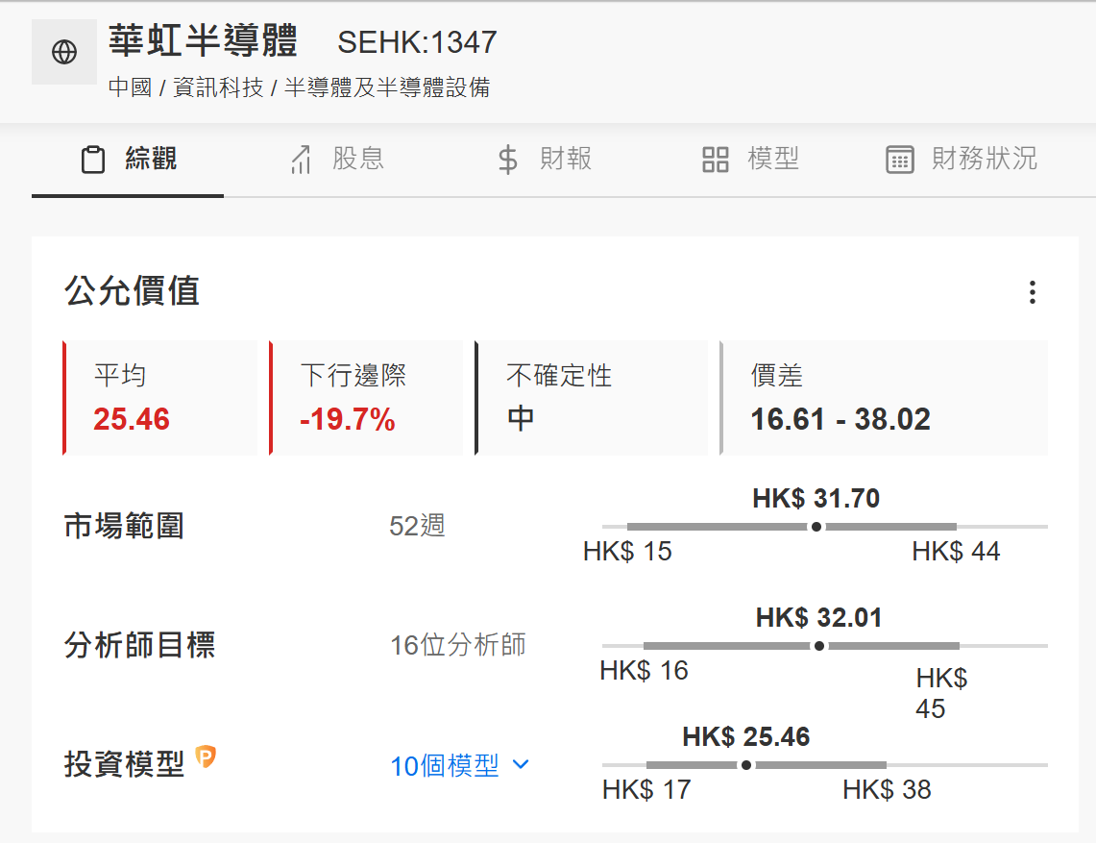This screenshot has height=843, width=1096.
Task: Switch to the 股息 tab
Action: [337, 160]
